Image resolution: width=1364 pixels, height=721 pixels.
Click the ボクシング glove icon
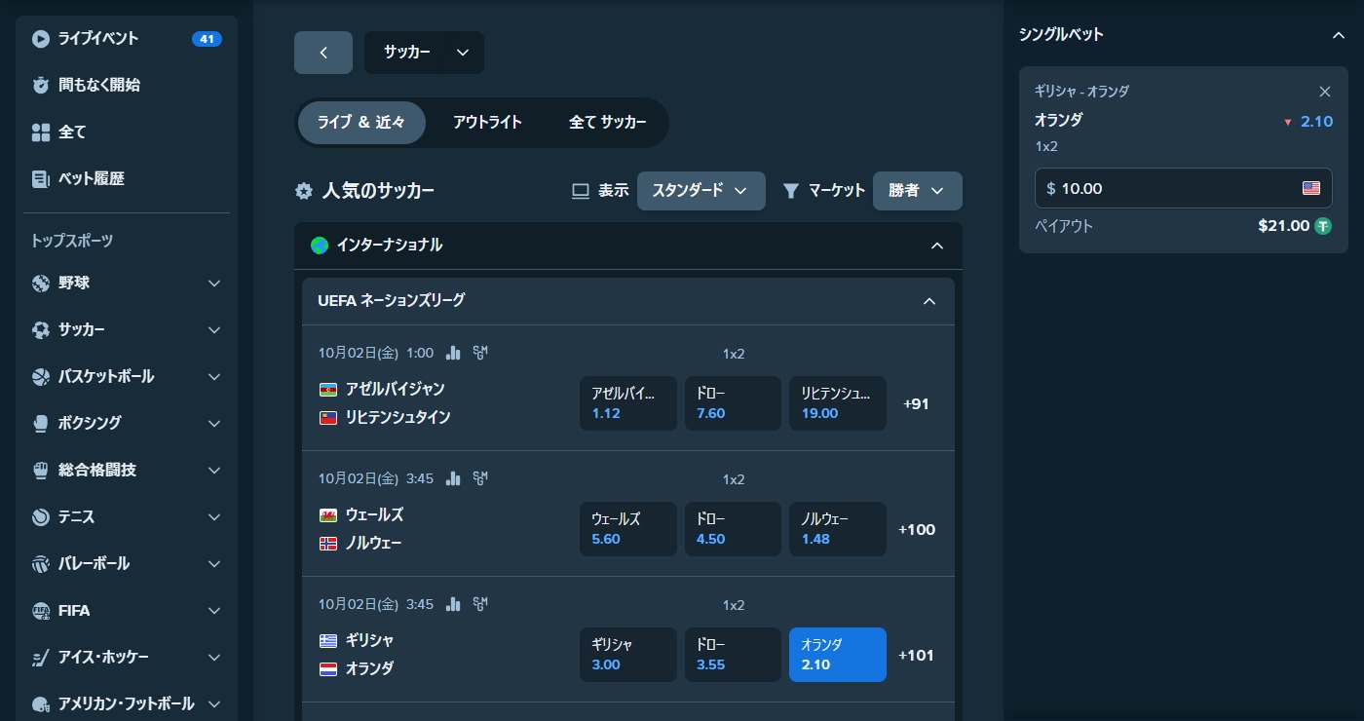[40, 424]
